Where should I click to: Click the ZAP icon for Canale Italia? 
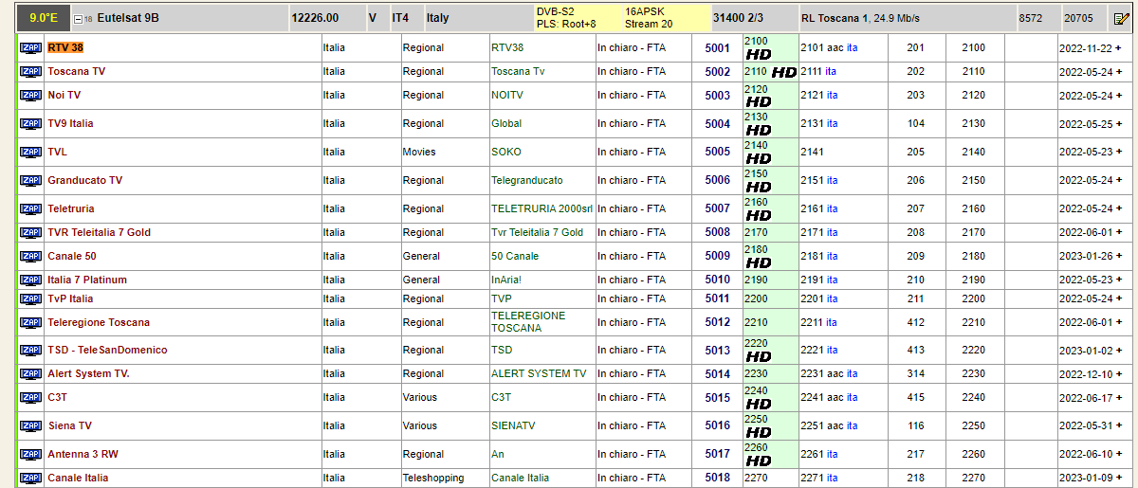(x=30, y=478)
